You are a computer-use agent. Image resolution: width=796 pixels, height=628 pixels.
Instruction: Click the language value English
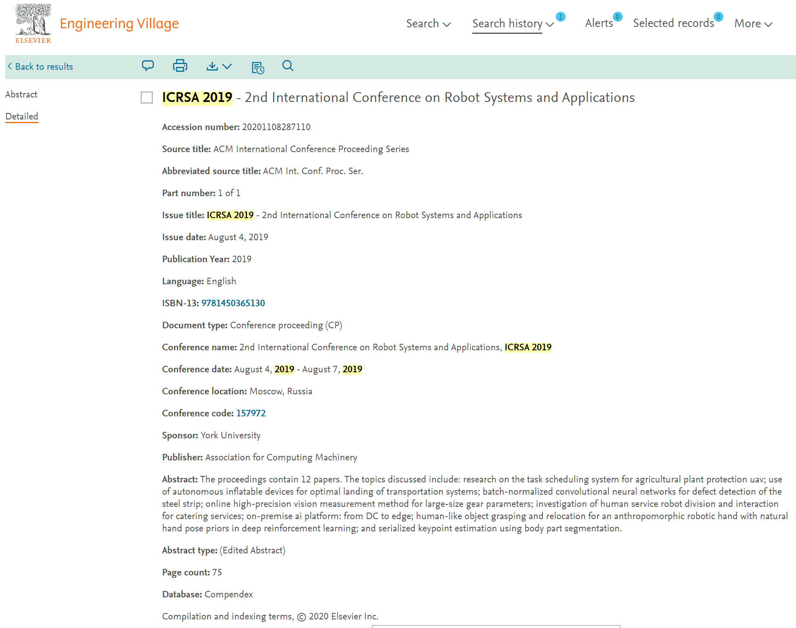pyautogui.click(x=221, y=281)
